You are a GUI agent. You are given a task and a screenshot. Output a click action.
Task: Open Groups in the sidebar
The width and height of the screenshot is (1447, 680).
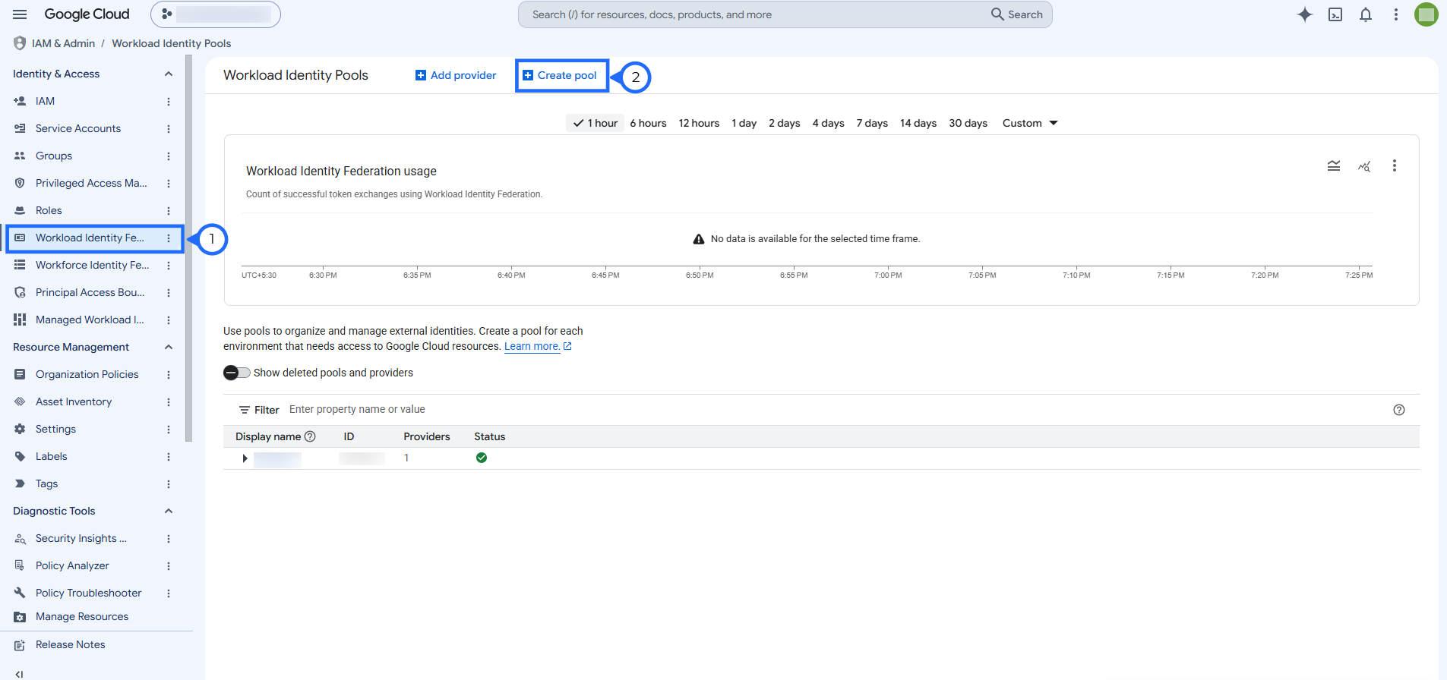tap(54, 156)
